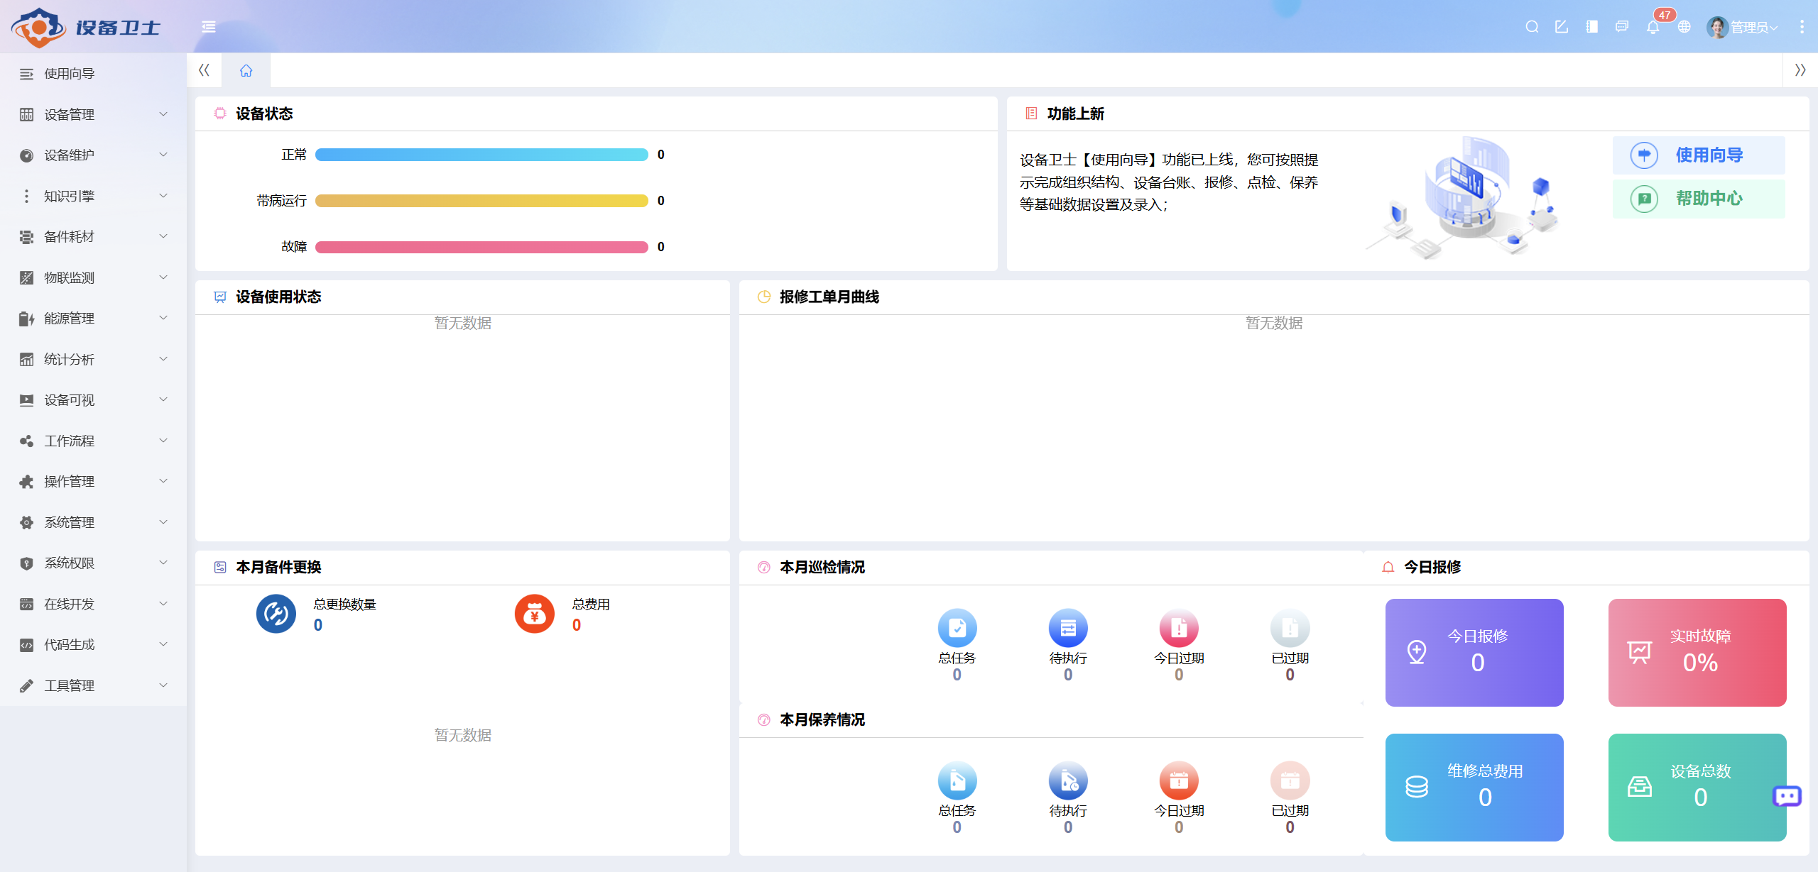Click the purple 今日报修 card
This screenshot has width=1818, height=872.
coord(1474,652)
